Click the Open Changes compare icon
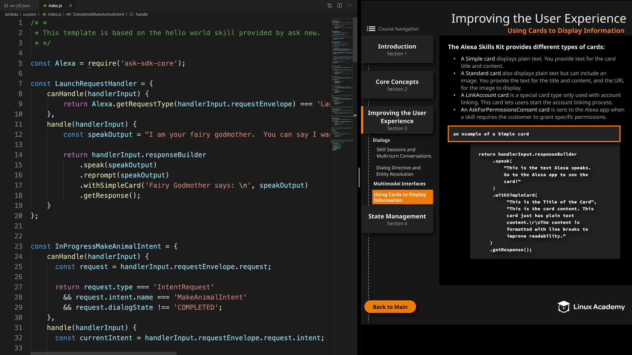Viewport: 632px width, 355px height. pyautogui.click(x=329, y=6)
